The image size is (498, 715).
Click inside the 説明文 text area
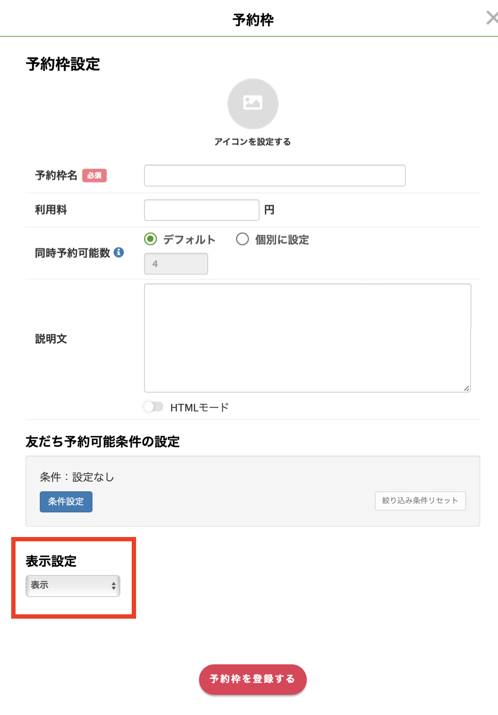tap(307, 338)
